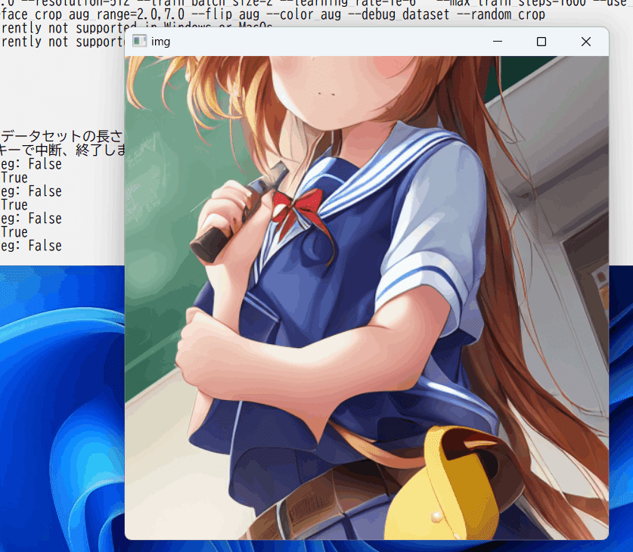The image size is (633, 552).
Task: Click the last 'eg: False' line in the terminal
Action: (31, 245)
